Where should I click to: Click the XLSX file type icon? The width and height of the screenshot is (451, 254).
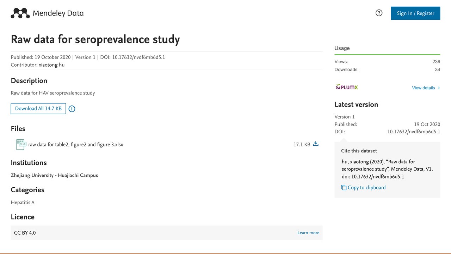tap(21, 144)
